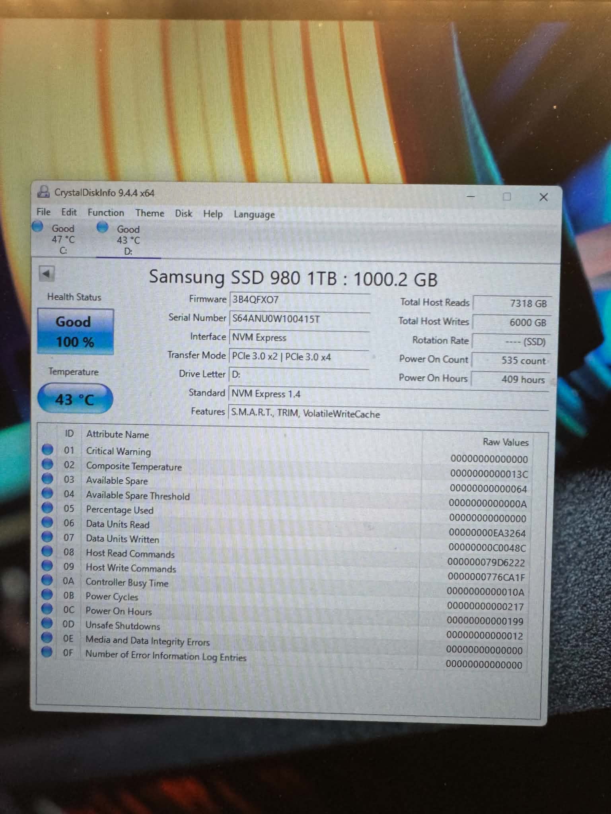Click the raw value 00000000EA3264
This screenshot has width=611, height=814.
(487, 533)
